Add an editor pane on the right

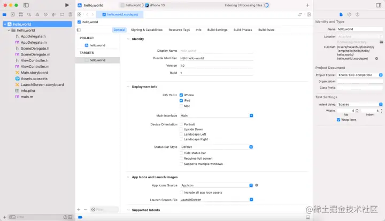point(309,14)
